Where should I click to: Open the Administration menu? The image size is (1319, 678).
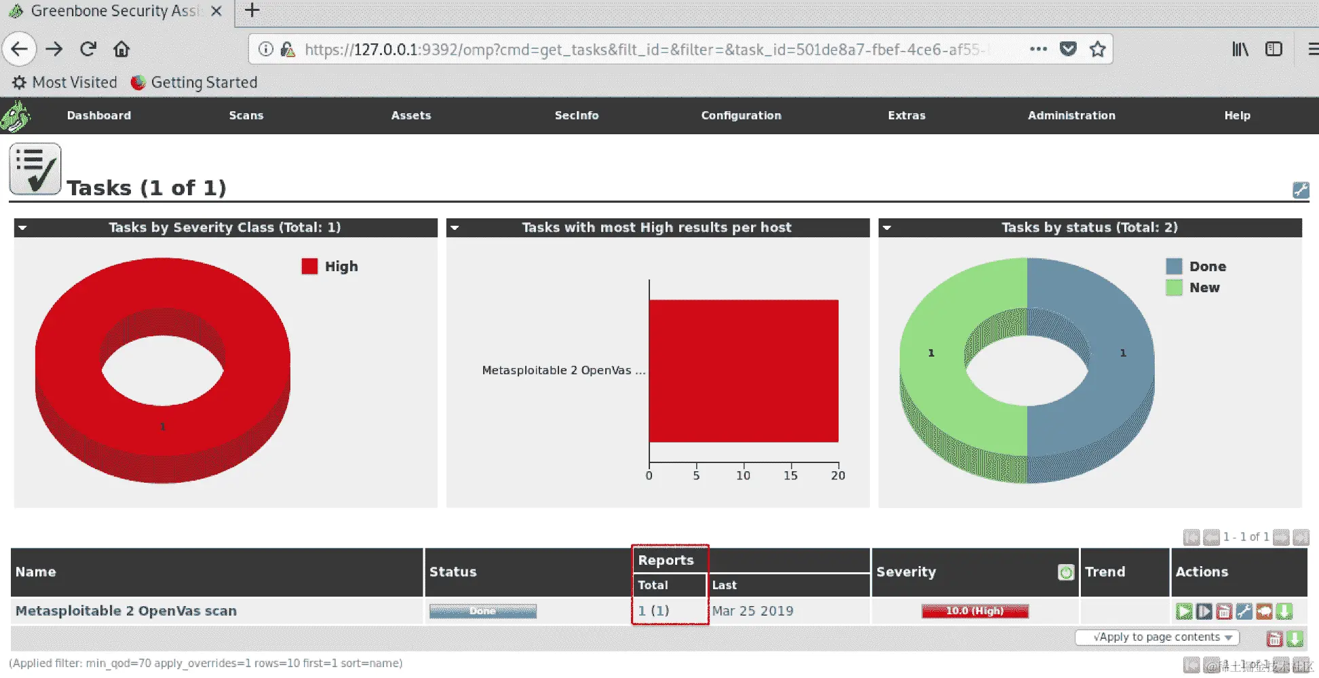pos(1071,116)
